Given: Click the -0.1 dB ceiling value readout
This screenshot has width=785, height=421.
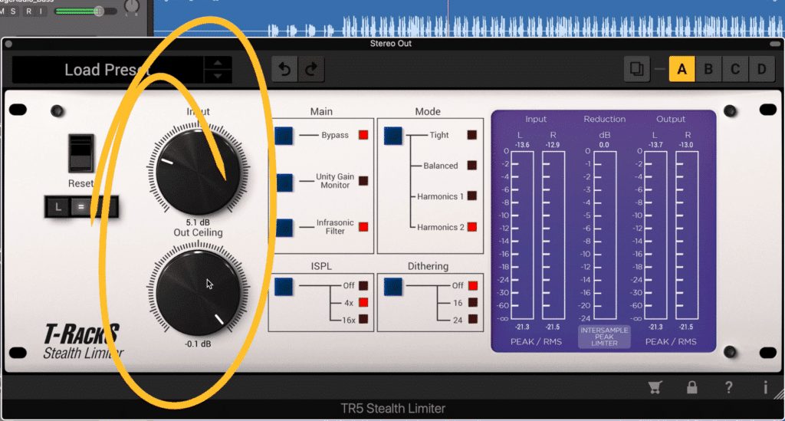Looking at the screenshot, I should [x=198, y=344].
